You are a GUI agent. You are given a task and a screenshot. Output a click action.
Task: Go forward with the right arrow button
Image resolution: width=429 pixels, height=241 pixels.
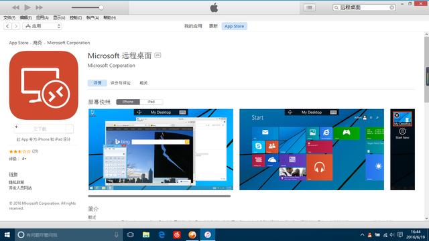[16, 26]
